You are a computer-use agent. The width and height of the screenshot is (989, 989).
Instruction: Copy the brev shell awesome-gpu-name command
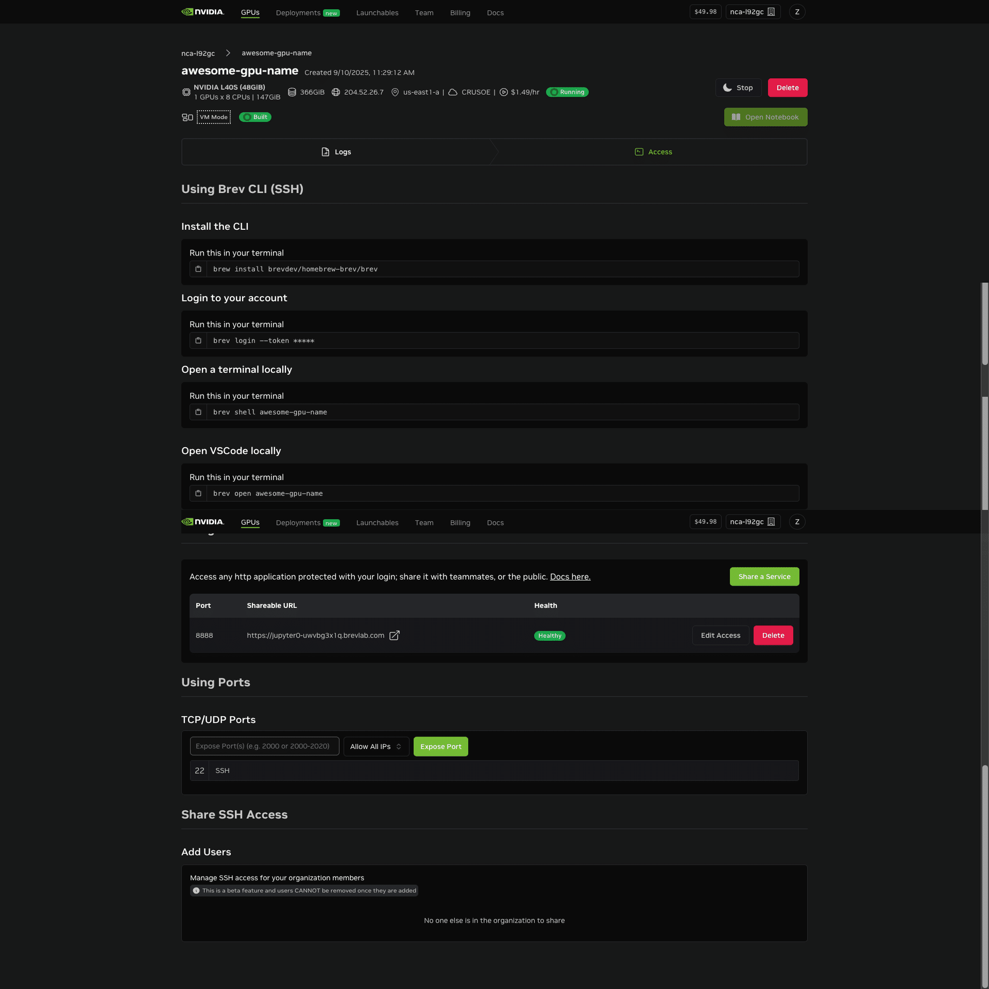click(x=198, y=412)
